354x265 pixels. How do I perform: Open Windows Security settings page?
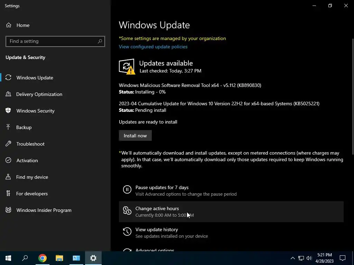pyautogui.click(x=55, y=111)
